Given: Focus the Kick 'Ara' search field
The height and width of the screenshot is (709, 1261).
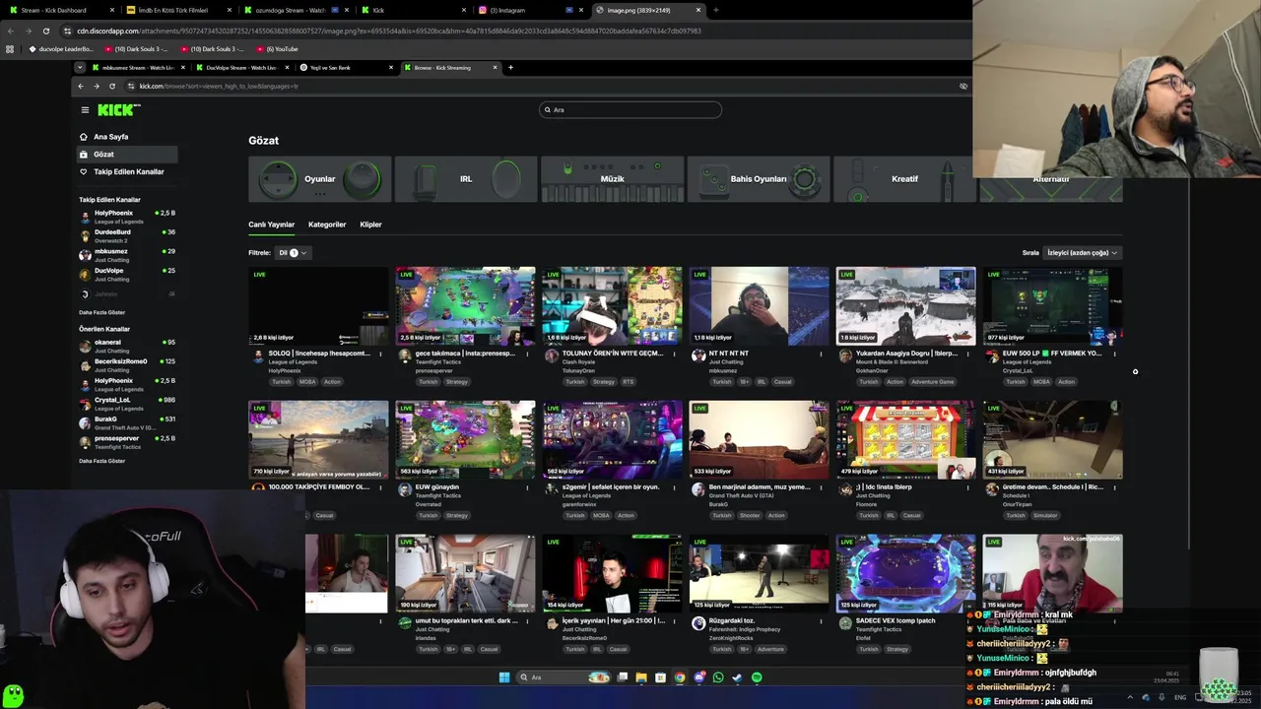Looking at the screenshot, I should [x=630, y=110].
